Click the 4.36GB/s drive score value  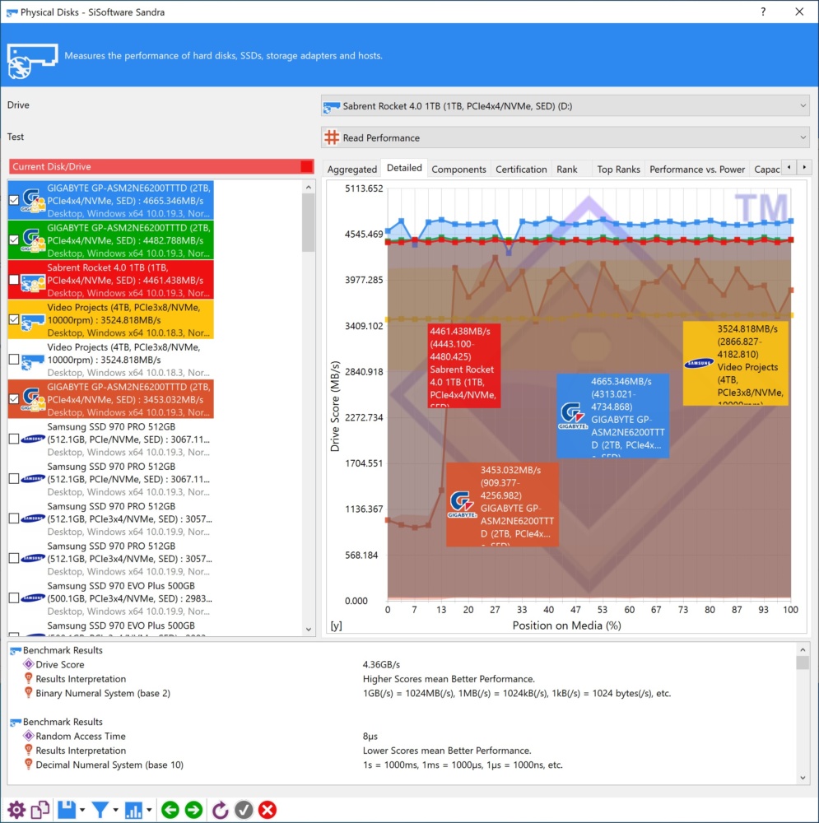pos(381,664)
